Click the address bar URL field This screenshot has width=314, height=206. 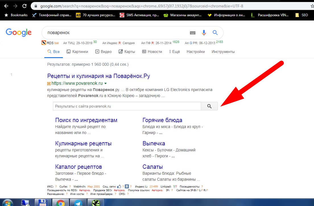[142, 6]
